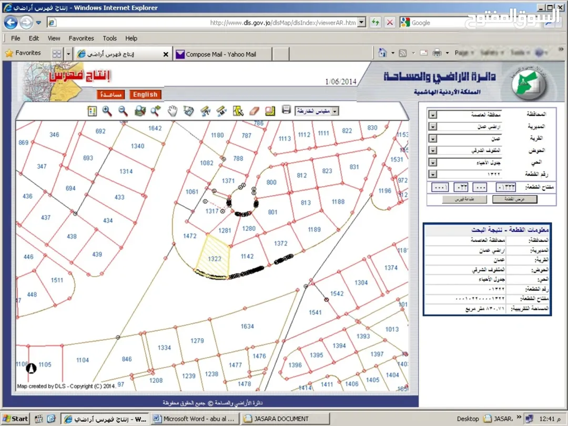Open the Tools menu
This screenshot has width=568, height=426.
pyautogui.click(x=109, y=38)
